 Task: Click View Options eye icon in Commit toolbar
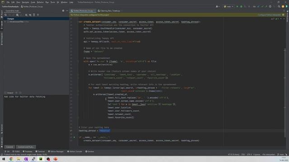coord(30,15)
